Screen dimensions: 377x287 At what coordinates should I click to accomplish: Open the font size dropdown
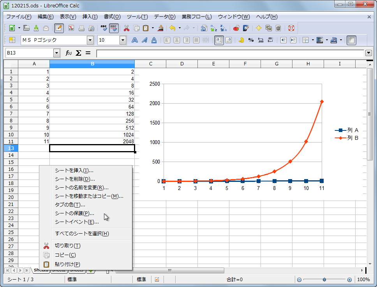[123, 40]
